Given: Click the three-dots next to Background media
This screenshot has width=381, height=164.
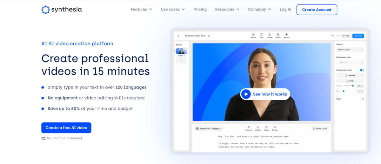Looking at the screenshot, I should coord(357,70).
